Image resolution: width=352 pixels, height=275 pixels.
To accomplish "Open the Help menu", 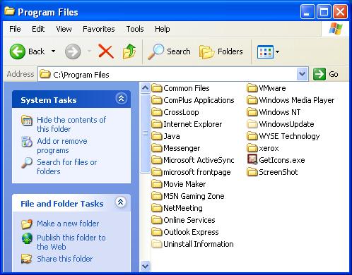I will click(162, 29).
